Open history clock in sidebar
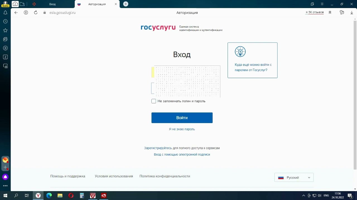The image size is (357, 200). (x=5, y=21)
